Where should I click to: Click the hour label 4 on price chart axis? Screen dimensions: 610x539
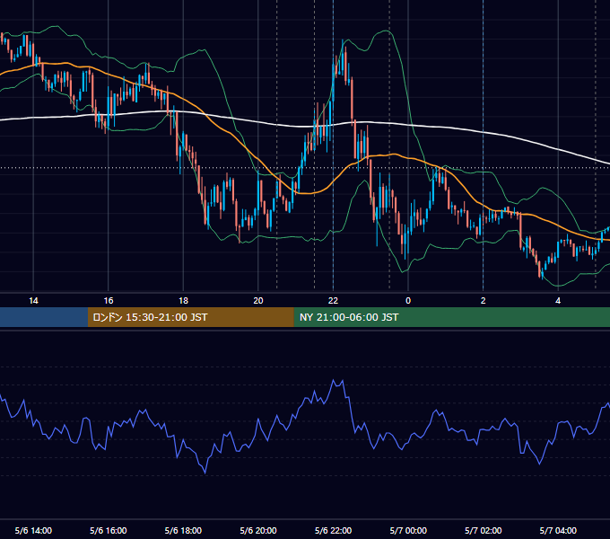[x=558, y=301]
